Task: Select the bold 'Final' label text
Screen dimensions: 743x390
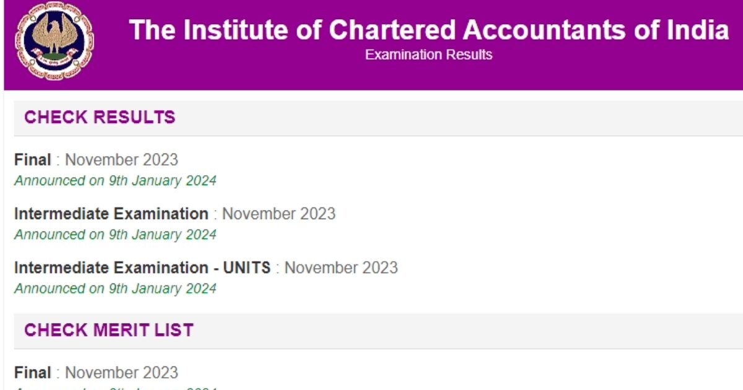Action: coord(32,159)
